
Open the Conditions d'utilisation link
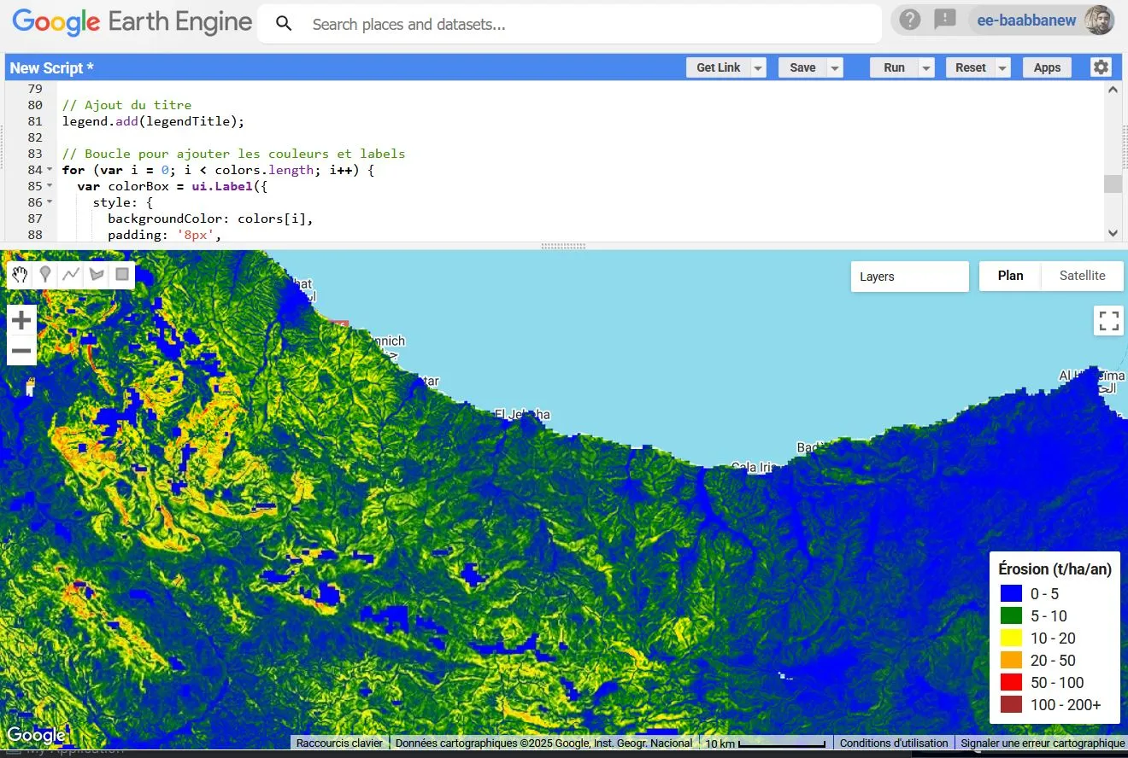[894, 743]
